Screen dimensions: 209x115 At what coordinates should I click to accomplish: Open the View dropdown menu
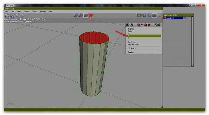(x=19, y=11)
